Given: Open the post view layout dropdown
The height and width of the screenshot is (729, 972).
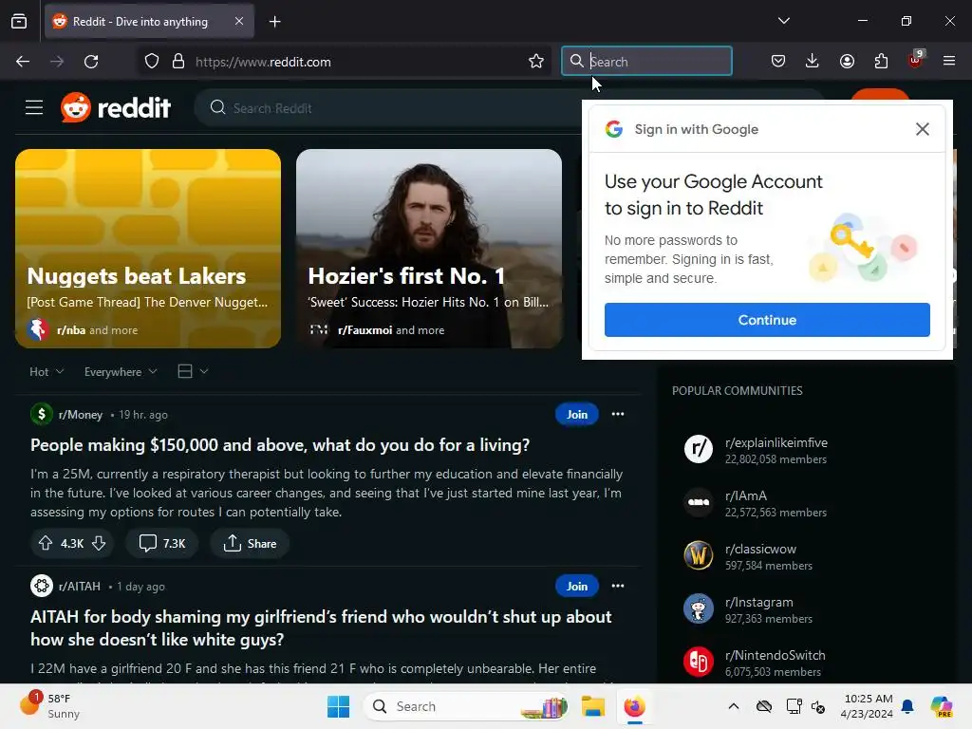Looking at the screenshot, I should [193, 371].
